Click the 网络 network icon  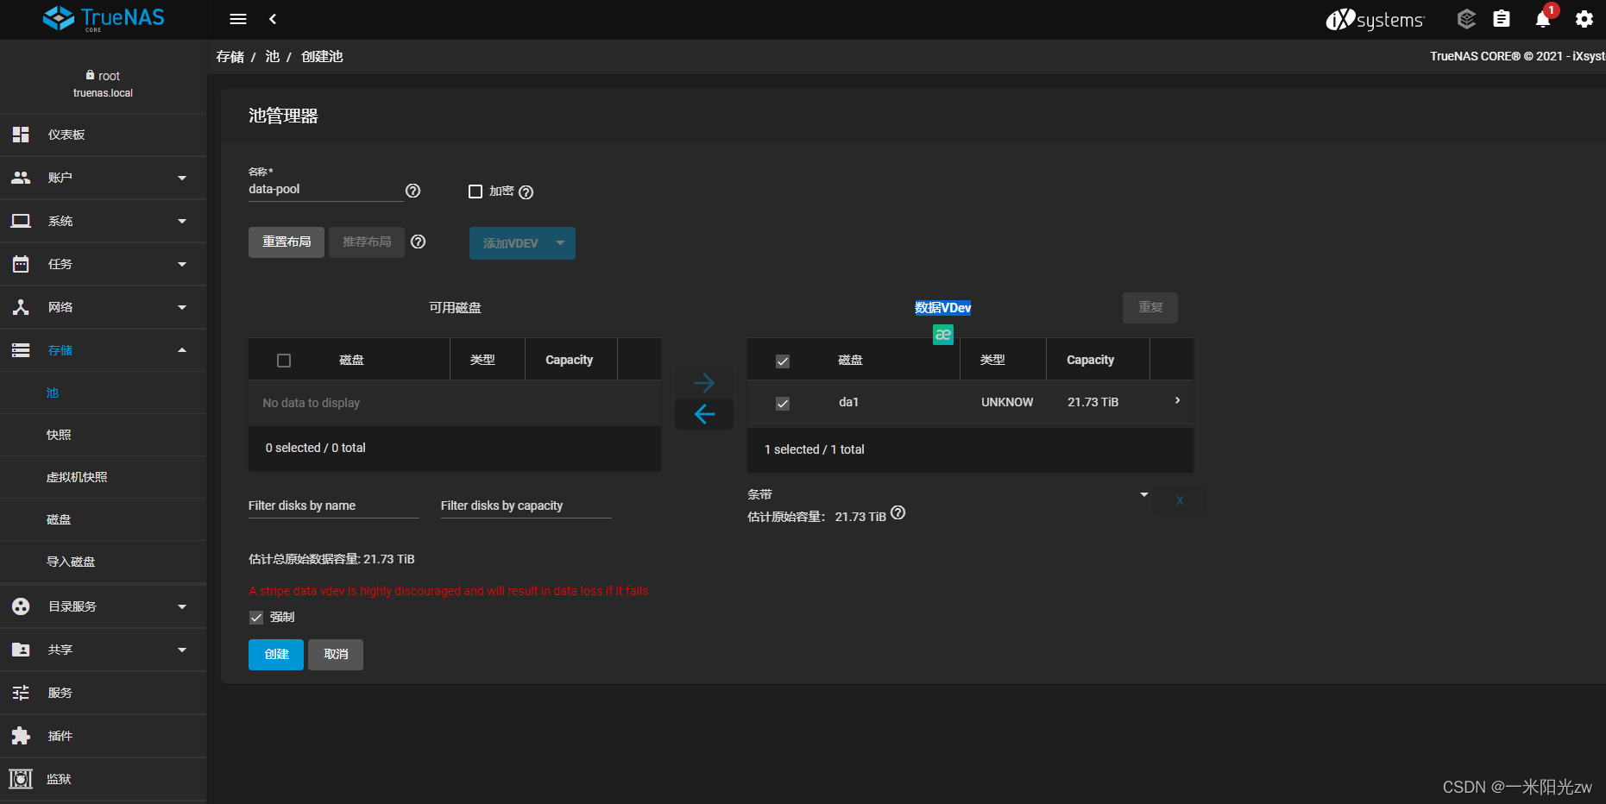[x=21, y=307]
